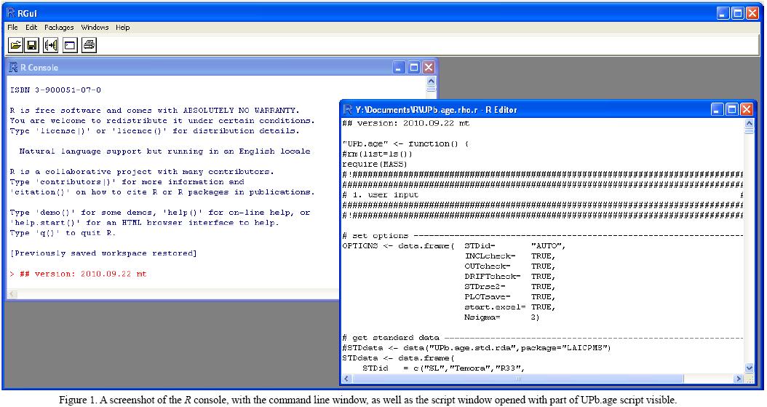This screenshot has height=407, width=767.
Task: Click the R Editor window logo icon
Action: (x=348, y=109)
